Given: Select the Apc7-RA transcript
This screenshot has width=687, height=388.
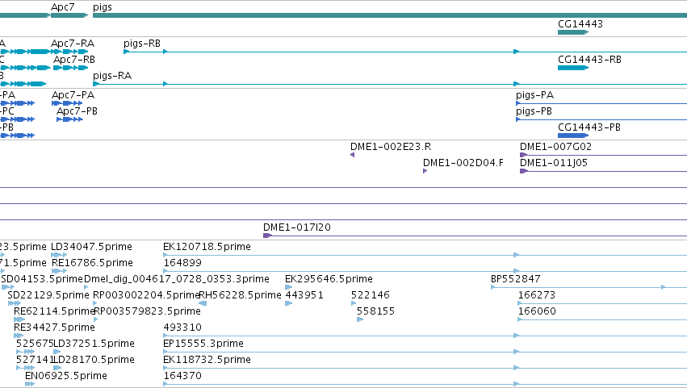Looking at the screenshot, I should click(69, 52).
